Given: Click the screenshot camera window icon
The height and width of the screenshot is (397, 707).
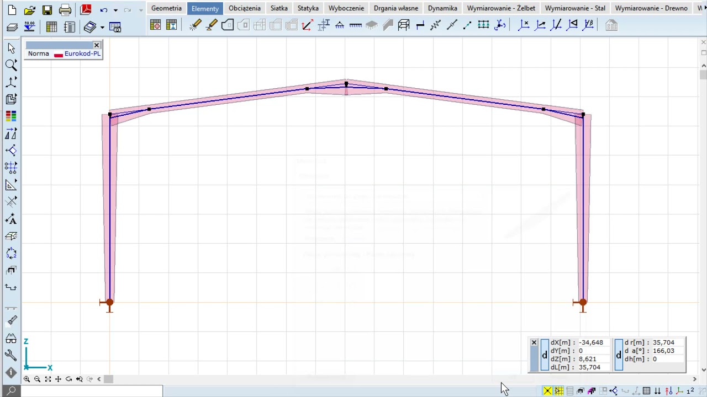Looking at the screenshot, I should pyautogui.click(x=115, y=27).
